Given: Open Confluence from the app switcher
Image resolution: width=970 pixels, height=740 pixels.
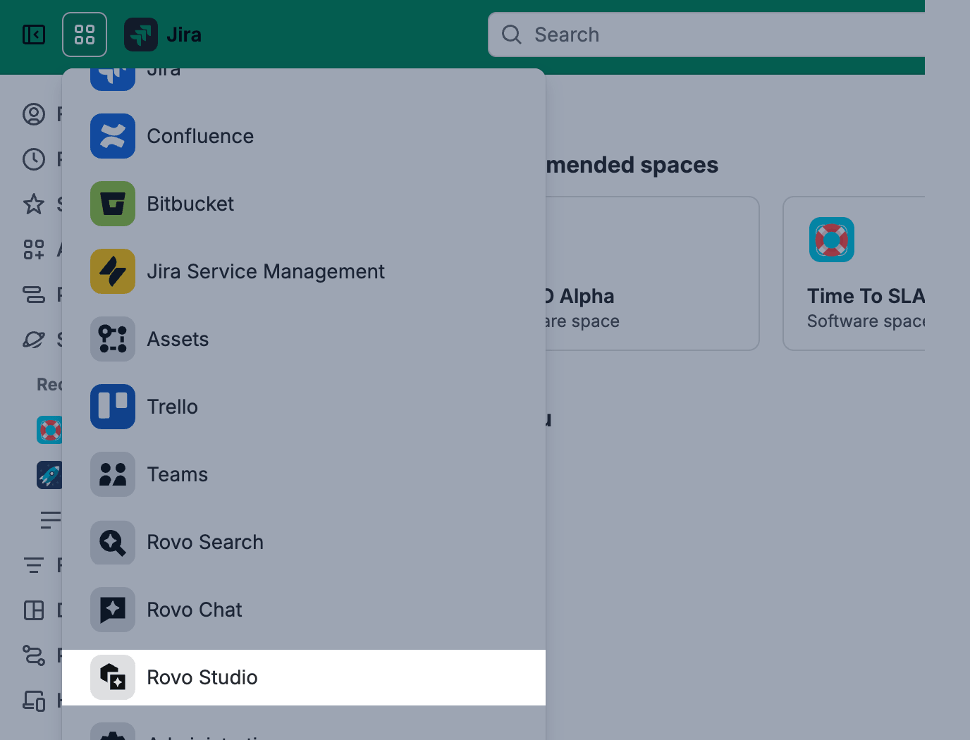Looking at the screenshot, I should (304, 136).
